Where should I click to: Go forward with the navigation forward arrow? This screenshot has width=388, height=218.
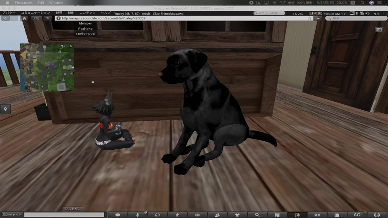pos(14,18)
